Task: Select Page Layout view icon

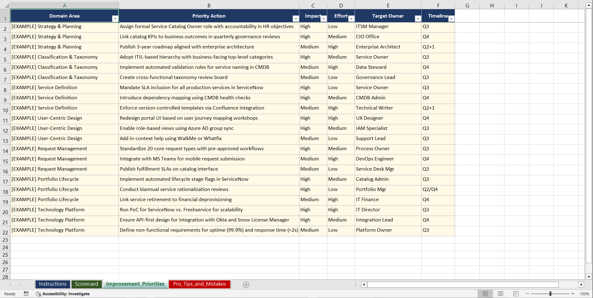Action: point(500,294)
